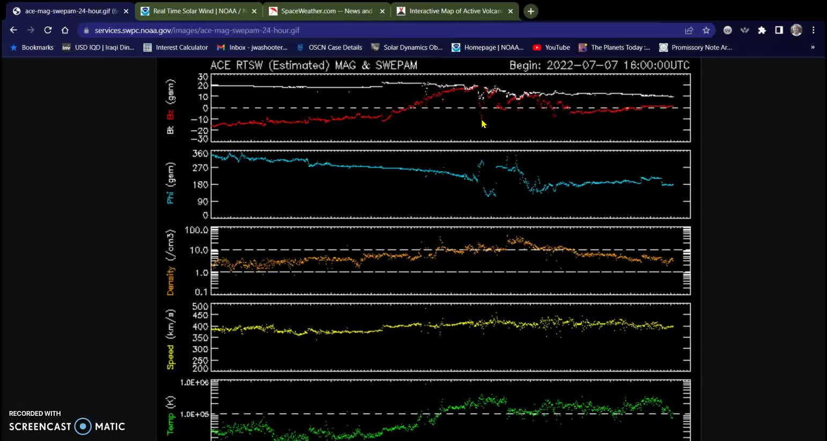
Task: Go to the browser home page
Action: coord(65,31)
